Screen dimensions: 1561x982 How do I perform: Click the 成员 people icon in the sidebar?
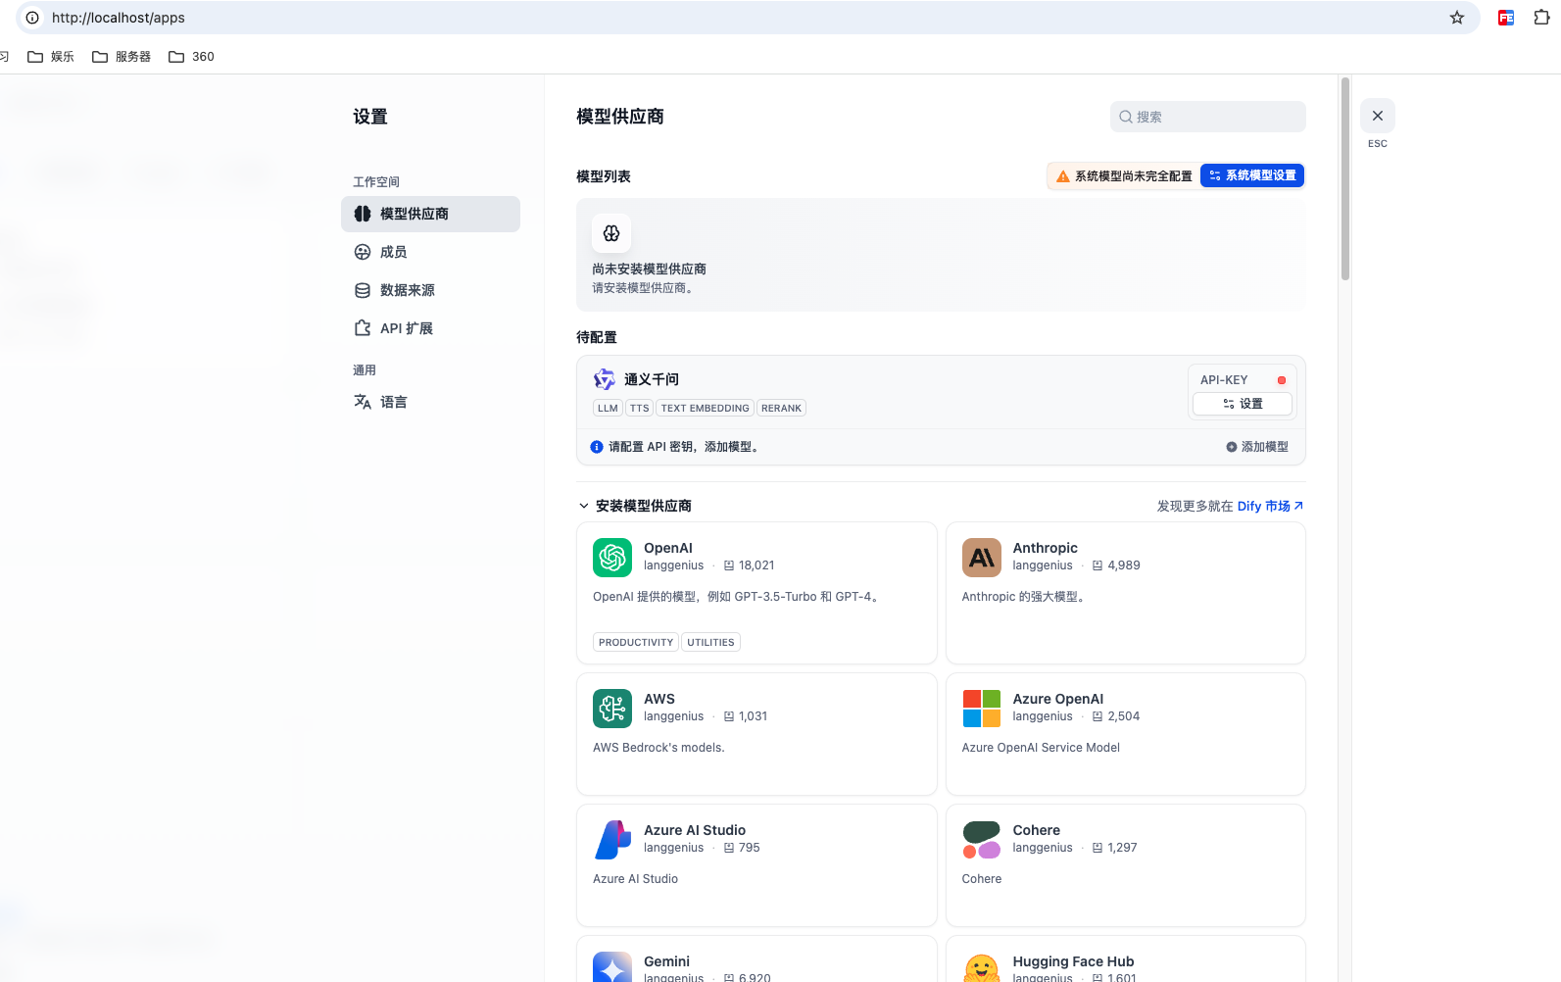[x=363, y=252]
